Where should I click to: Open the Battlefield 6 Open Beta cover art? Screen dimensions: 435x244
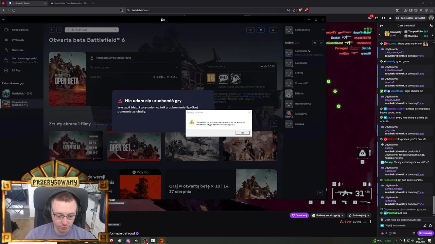tap(67, 79)
